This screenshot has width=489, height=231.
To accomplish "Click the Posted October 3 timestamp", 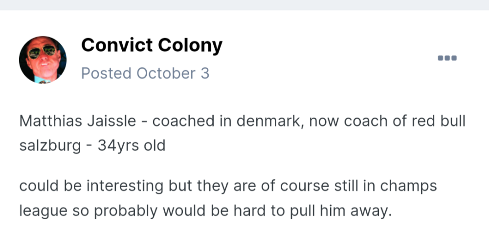I will pyautogui.click(x=145, y=73).
